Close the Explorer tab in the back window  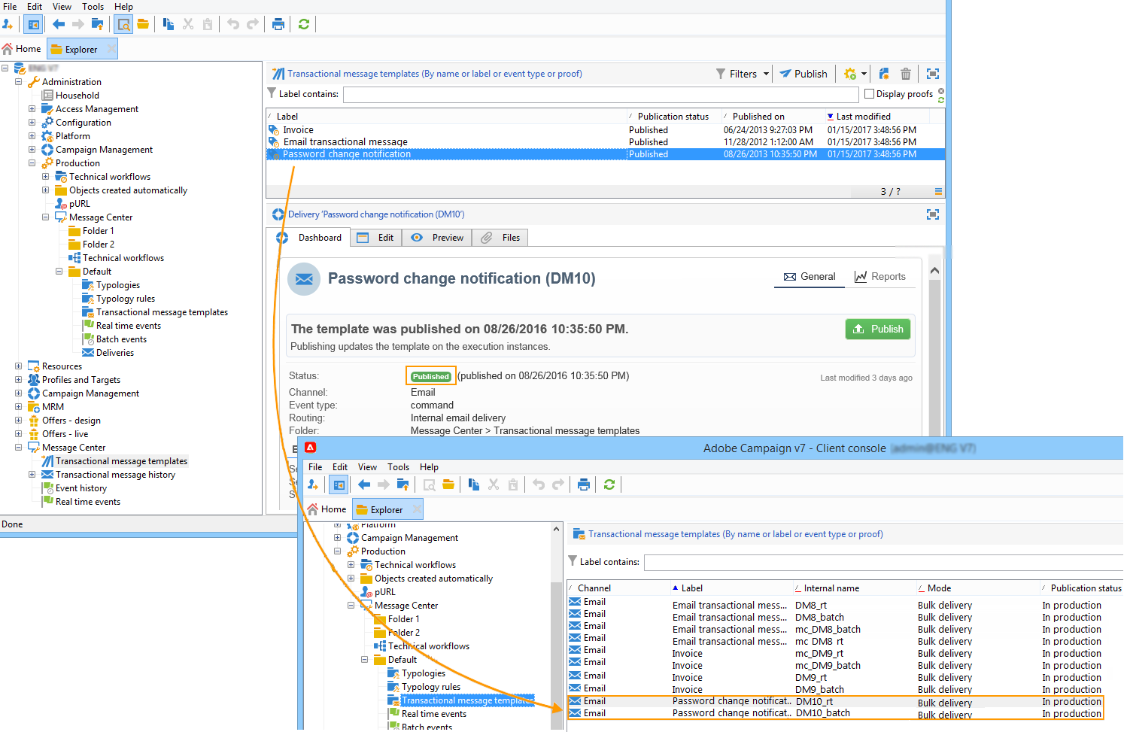[111, 49]
